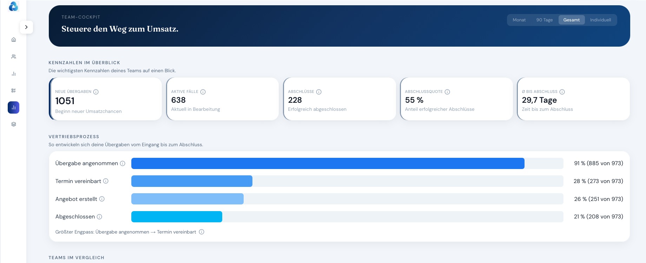
Task: Open the team members sidebar icon
Action: coord(14,56)
